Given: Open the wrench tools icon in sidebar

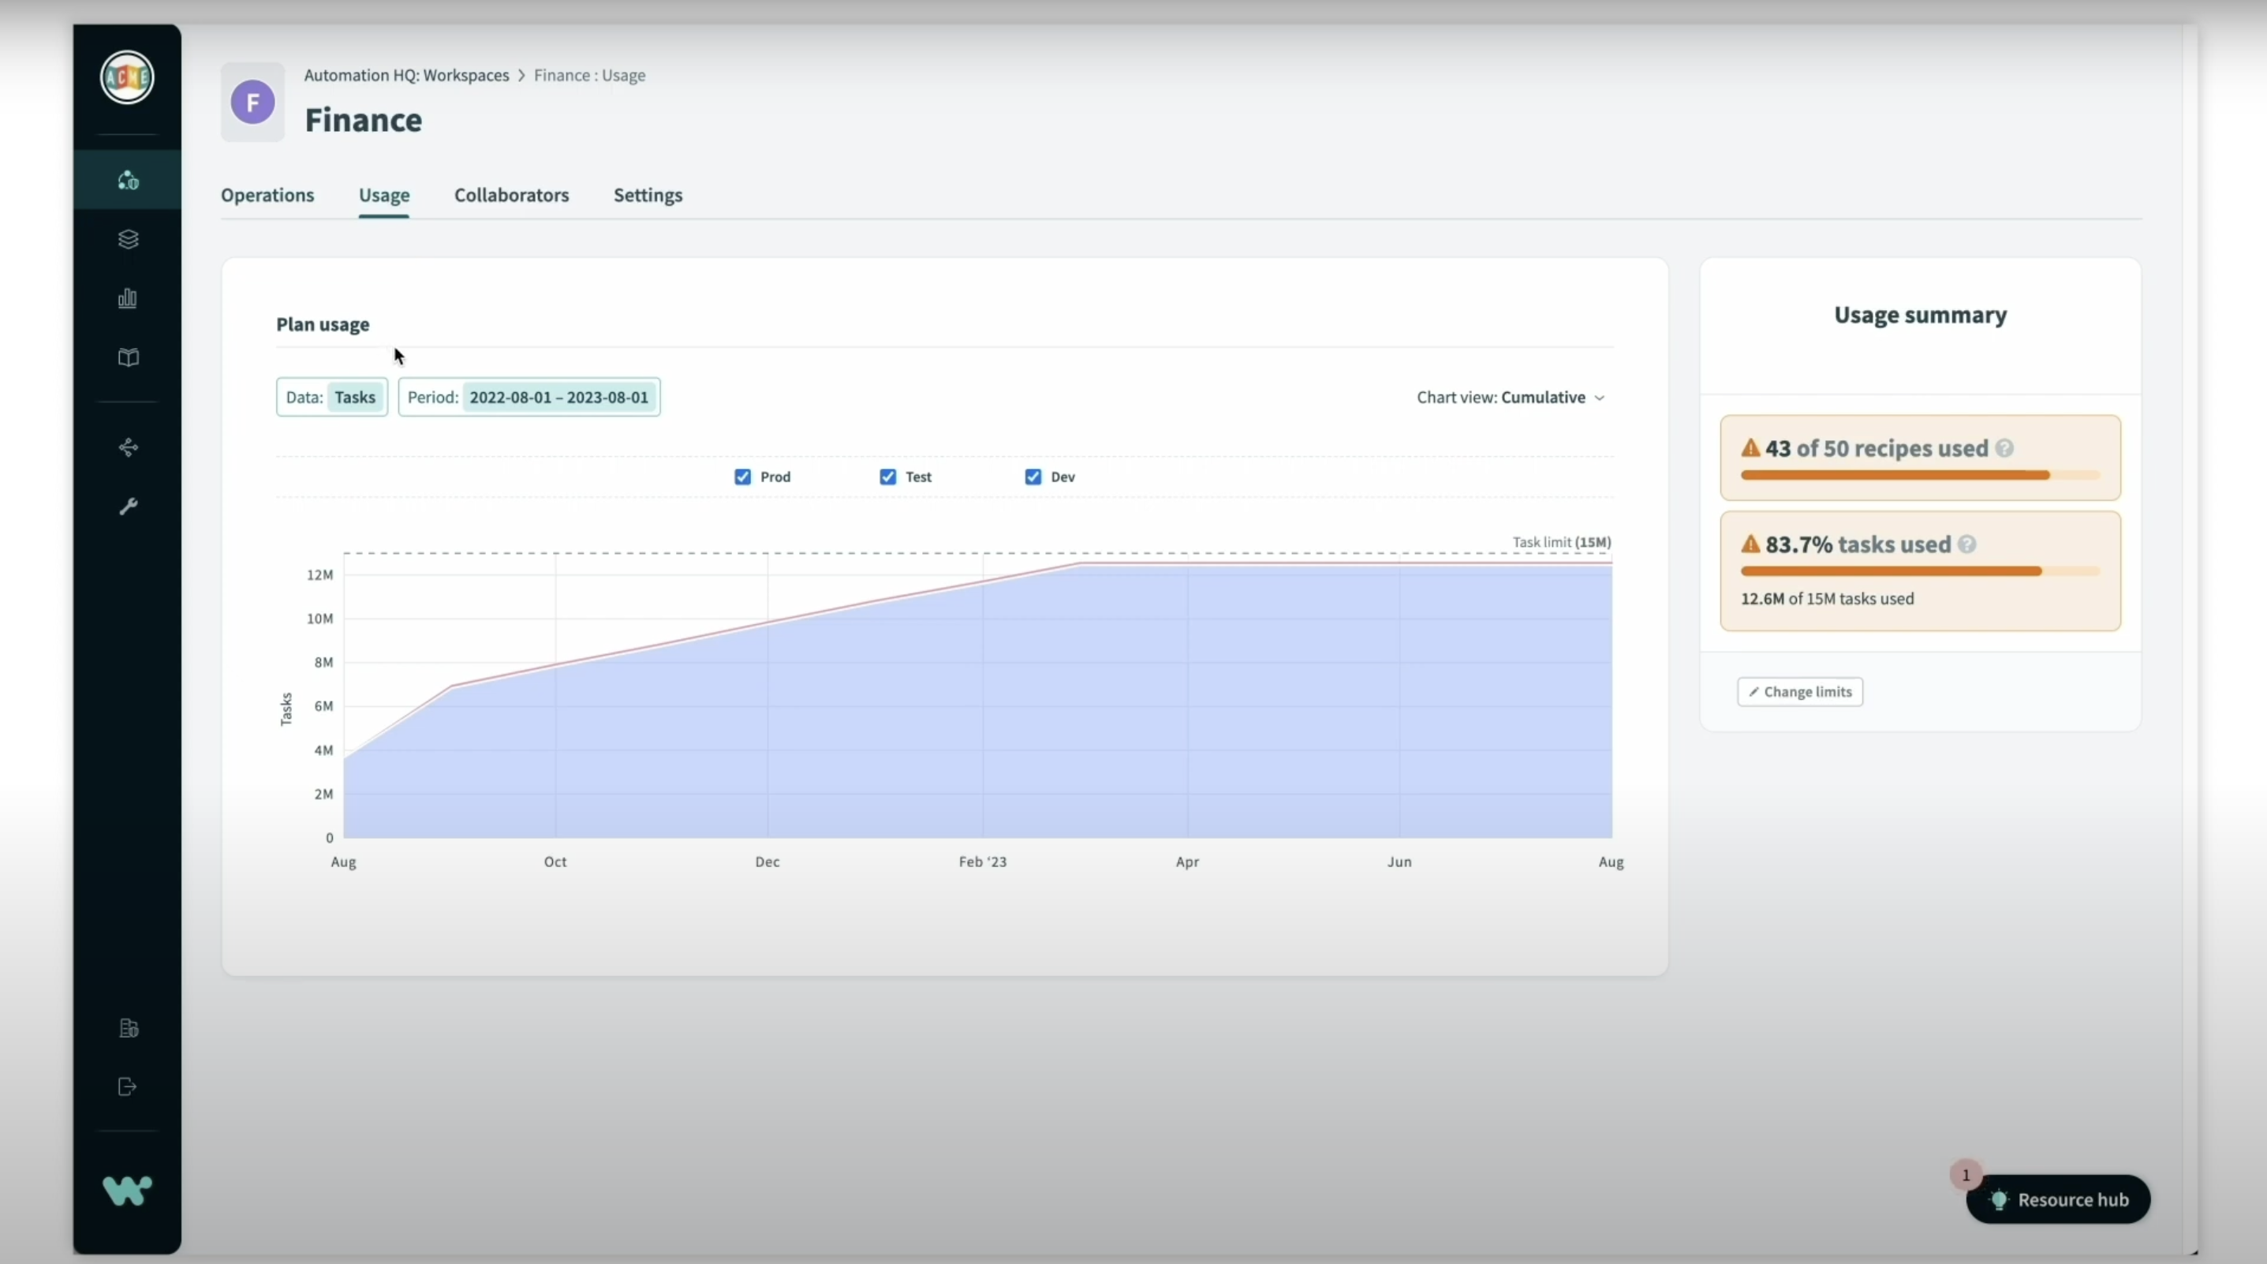Looking at the screenshot, I should pos(129,504).
